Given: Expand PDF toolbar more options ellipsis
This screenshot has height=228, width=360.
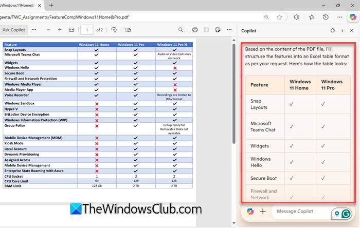Looking at the screenshot, I should tap(229, 30).
